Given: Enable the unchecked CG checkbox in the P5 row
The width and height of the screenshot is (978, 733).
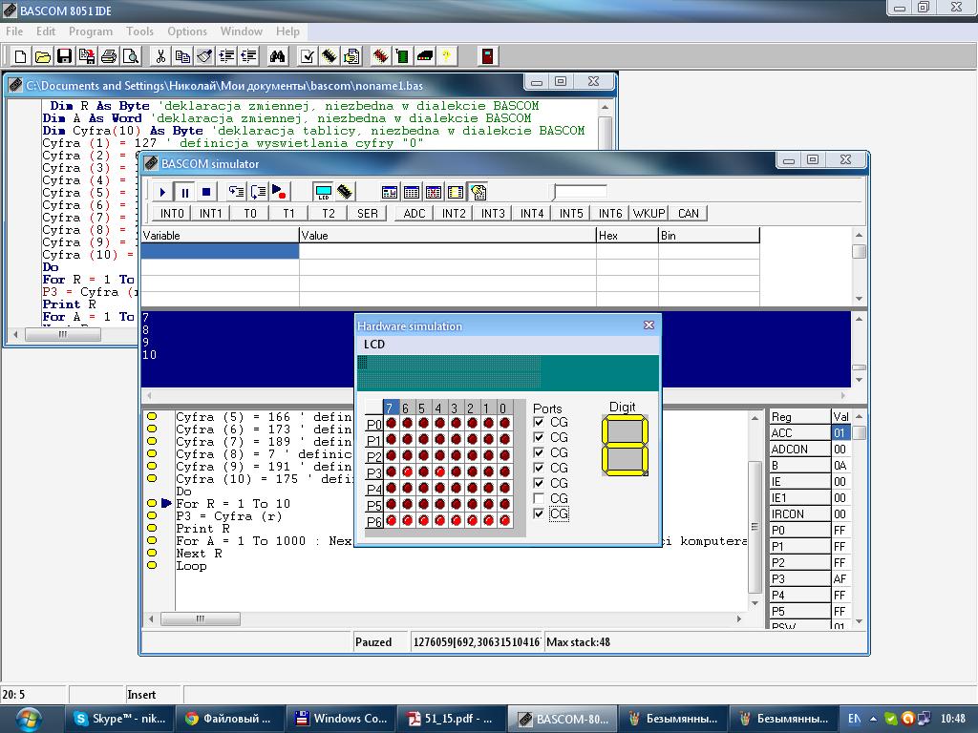Looking at the screenshot, I should pos(539,498).
